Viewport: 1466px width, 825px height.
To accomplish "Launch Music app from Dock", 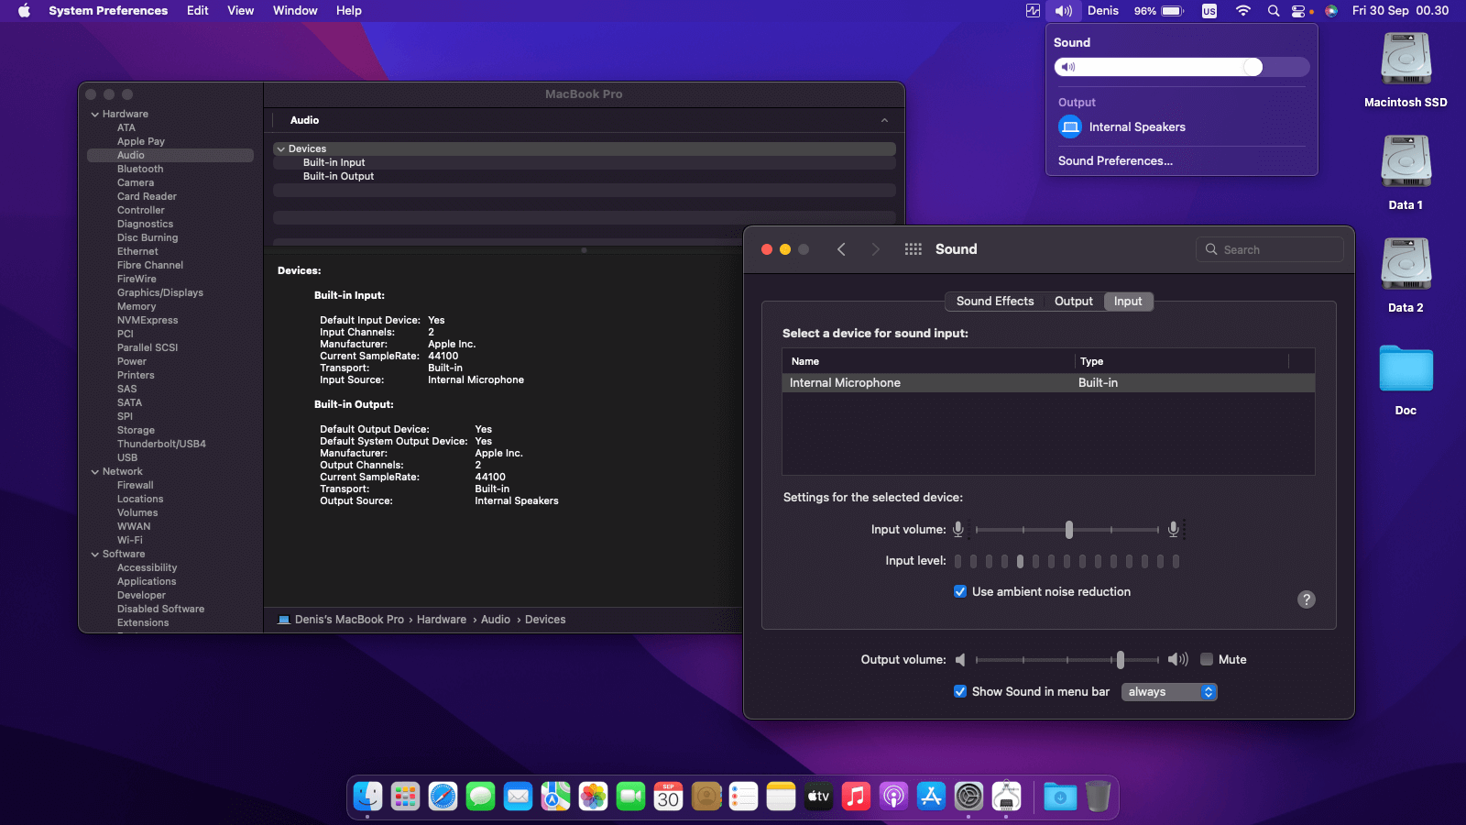I will [857, 797].
